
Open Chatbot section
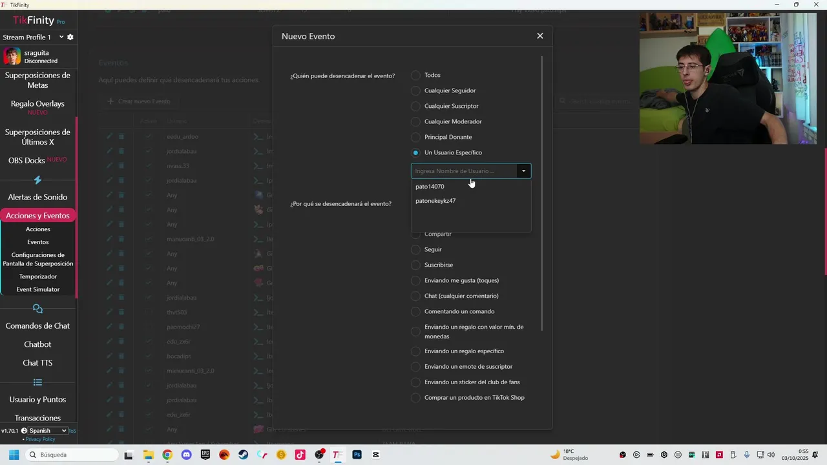pos(37,345)
